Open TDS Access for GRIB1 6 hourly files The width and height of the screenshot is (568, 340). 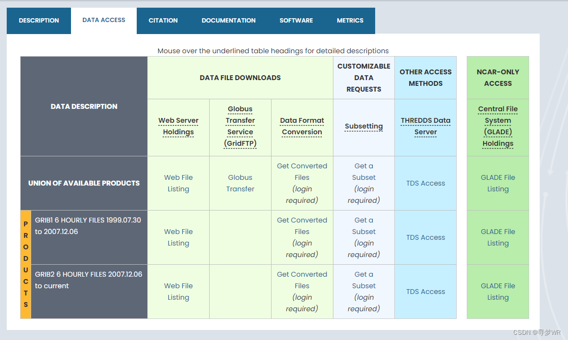pyautogui.click(x=426, y=237)
